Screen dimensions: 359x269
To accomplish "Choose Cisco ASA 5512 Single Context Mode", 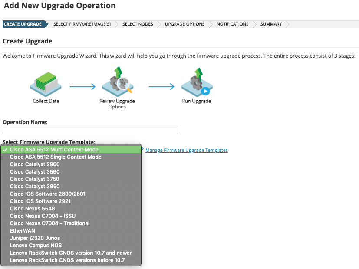I will 71,157.
